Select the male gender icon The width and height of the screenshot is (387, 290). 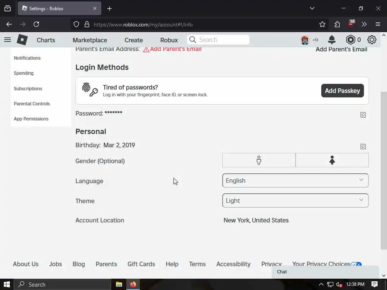click(x=259, y=160)
